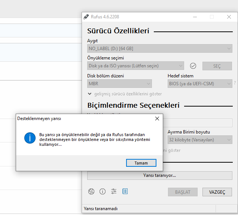This screenshot has height=215, width=238.
Task: Expand gelişmiş sürücü özelliklerini göster
Action: click(125, 94)
